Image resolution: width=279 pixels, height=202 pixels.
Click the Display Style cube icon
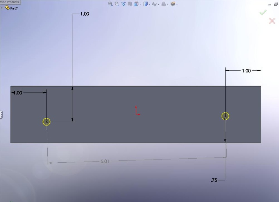pos(145,4)
